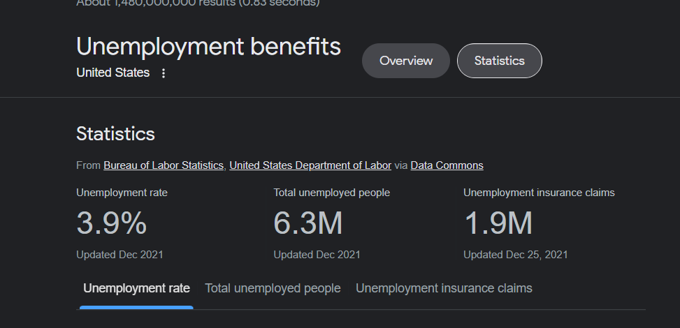
Task: Select the Statistics pill button
Action: (x=499, y=61)
